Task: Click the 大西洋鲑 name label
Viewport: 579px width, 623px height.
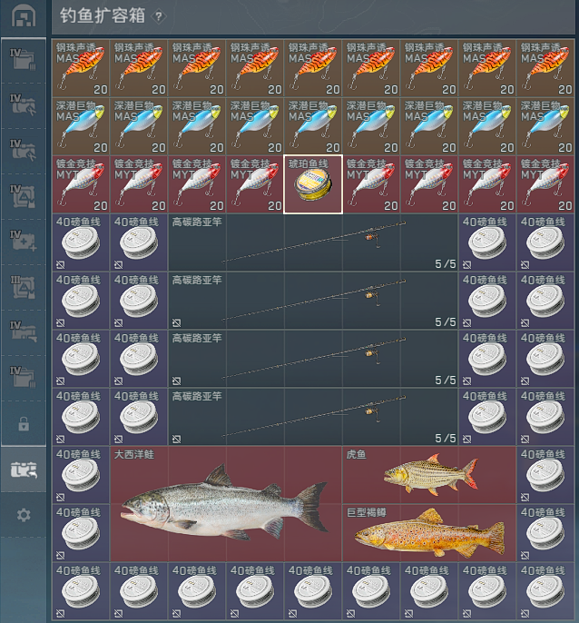Action: click(133, 454)
